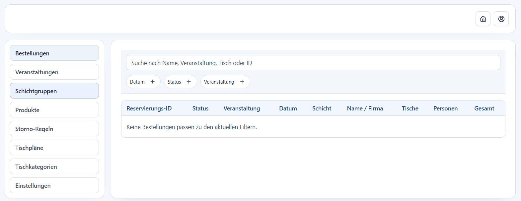521x201 pixels.
Task: Click the Gesamt column header
Action: (x=484, y=108)
